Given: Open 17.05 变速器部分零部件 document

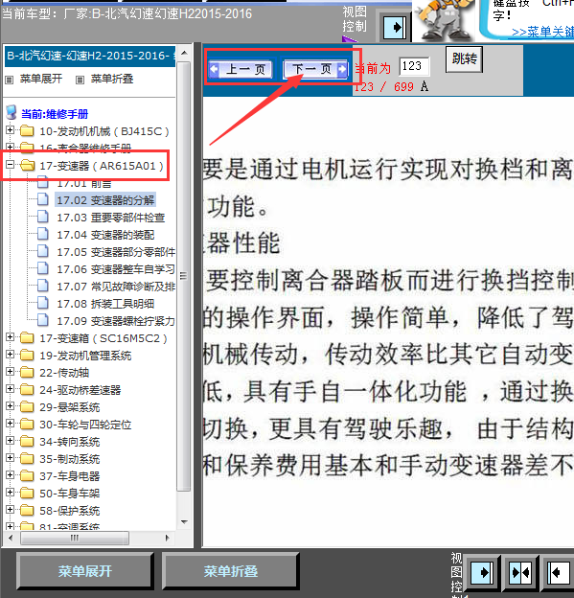Looking at the screenshot, I should coord(116,252).
